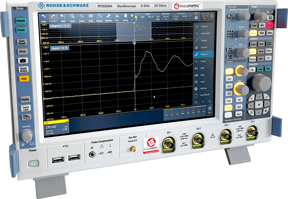Tap the Delete trash icon in the toolbar
Screen dimensions: 288x199
[x=126, y=18]
